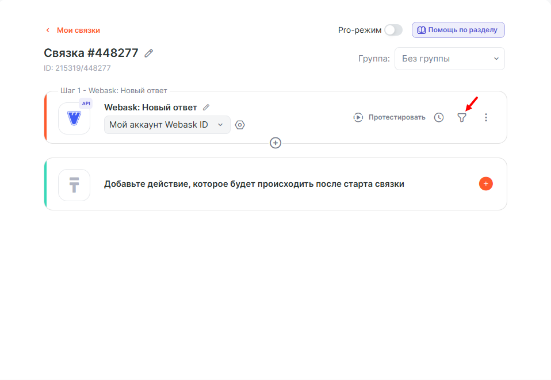Click the pencil icon beside Webask: Новый ответ

[206, 107]
